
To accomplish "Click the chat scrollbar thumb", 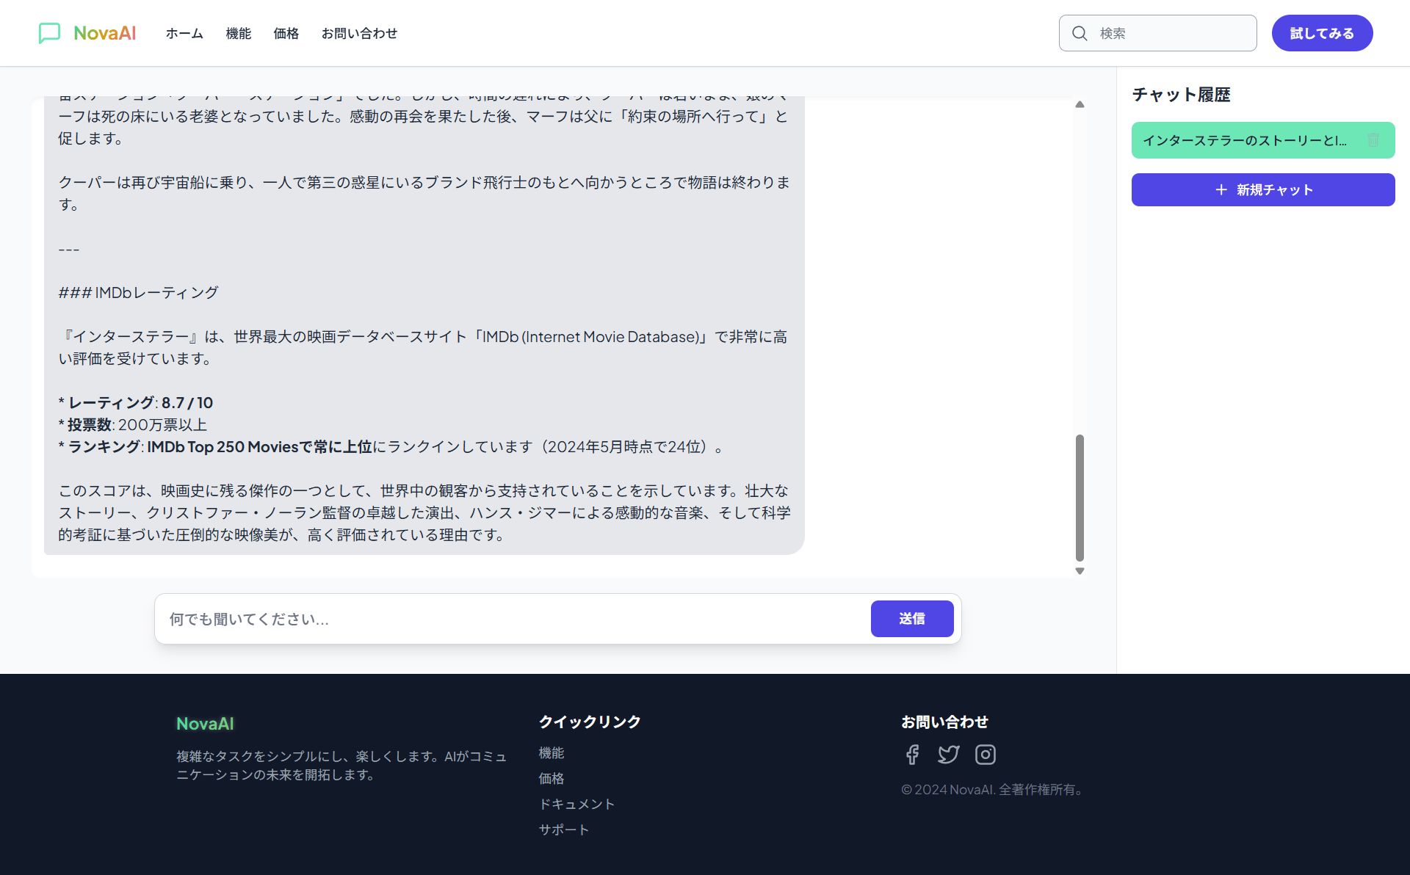I will click(x=1080, y=498).
